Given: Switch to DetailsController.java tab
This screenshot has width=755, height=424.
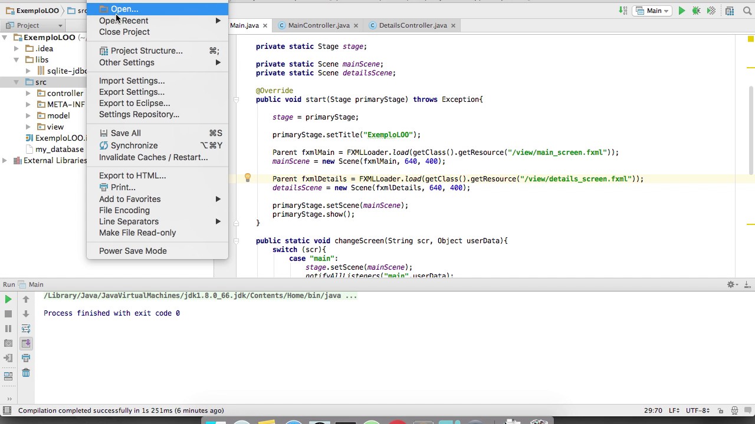Looking at the screenshot, I should coord(412,25).
